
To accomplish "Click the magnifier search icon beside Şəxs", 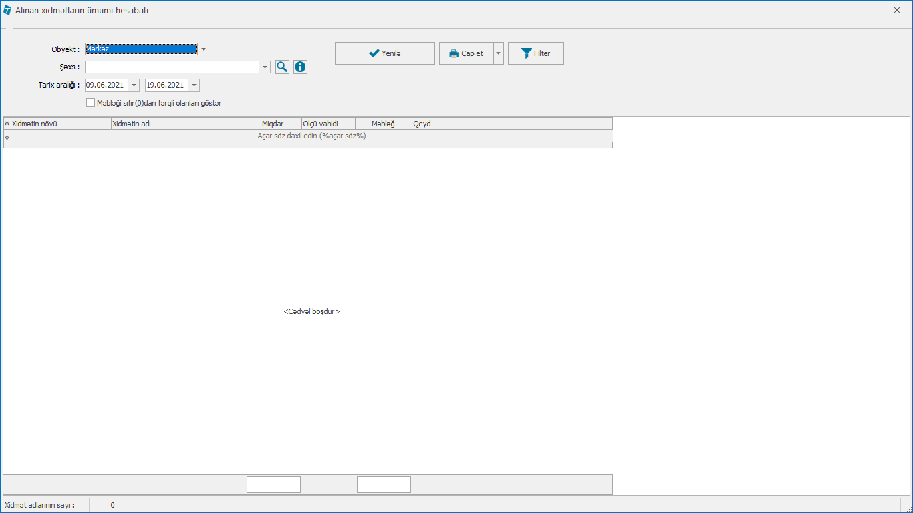I will pyautogui.click(x=282, y=67).
